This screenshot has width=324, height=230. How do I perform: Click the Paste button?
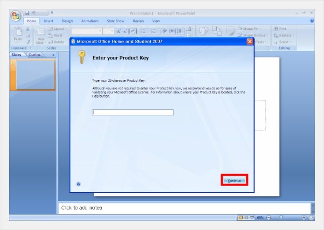point(18,34)
